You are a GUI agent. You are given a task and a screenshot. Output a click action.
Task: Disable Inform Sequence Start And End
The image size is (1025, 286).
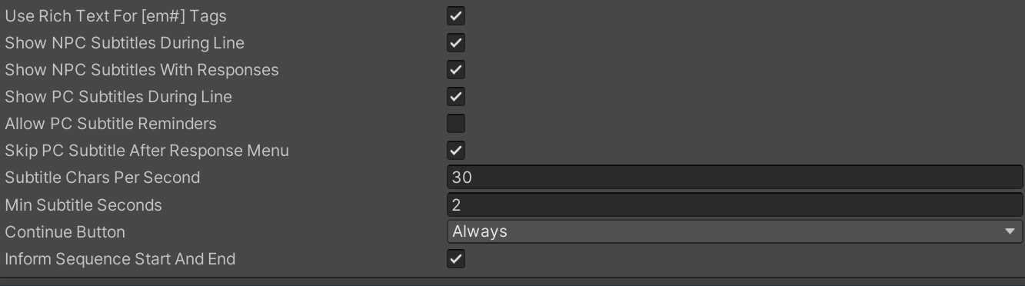pos(456,259)
